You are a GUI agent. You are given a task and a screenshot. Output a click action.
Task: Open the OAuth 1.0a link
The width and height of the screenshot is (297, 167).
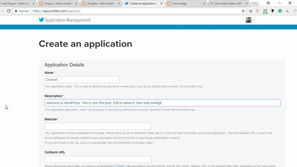123,166
